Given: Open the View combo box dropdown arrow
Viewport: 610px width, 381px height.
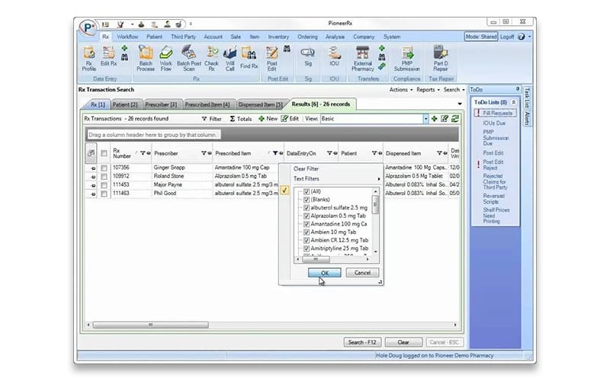Looking at the screenshot, I should coord(425,119).
